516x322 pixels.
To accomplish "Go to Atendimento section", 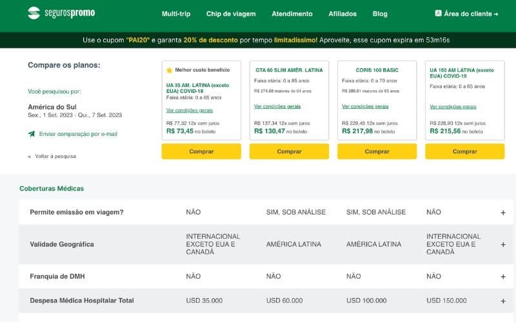I will (292, 14).
